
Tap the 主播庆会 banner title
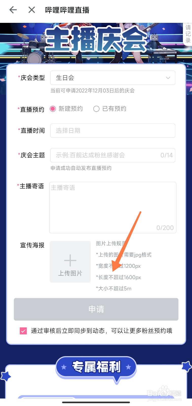click(96, 39)
